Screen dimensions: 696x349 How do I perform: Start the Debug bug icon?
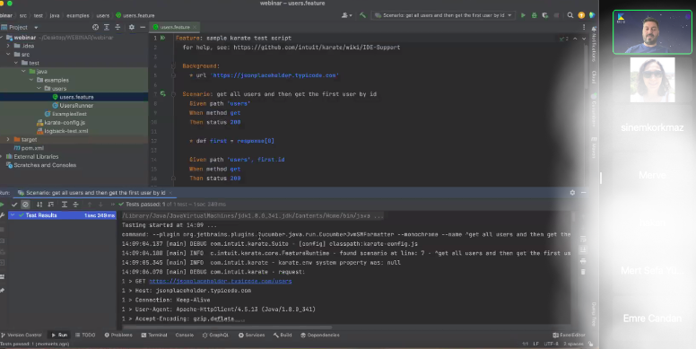534,15
